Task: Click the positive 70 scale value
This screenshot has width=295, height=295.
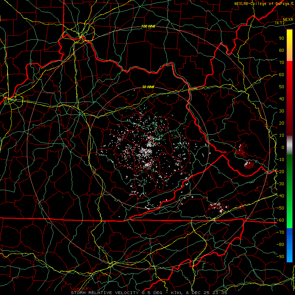Action: point(282,63)
